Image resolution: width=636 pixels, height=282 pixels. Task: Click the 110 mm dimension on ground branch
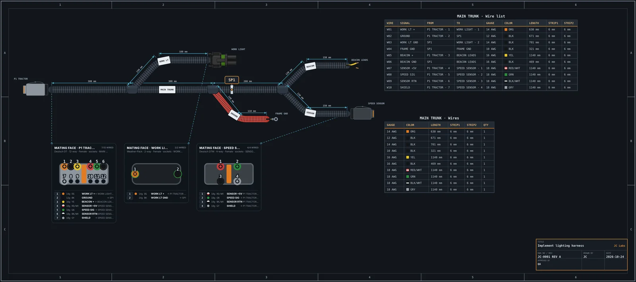click(252, 111)
